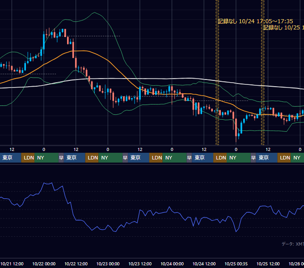Select the 早 early-session block on 10/23
The width and height of the screenshot is (304, 268).
coord(125,158)
